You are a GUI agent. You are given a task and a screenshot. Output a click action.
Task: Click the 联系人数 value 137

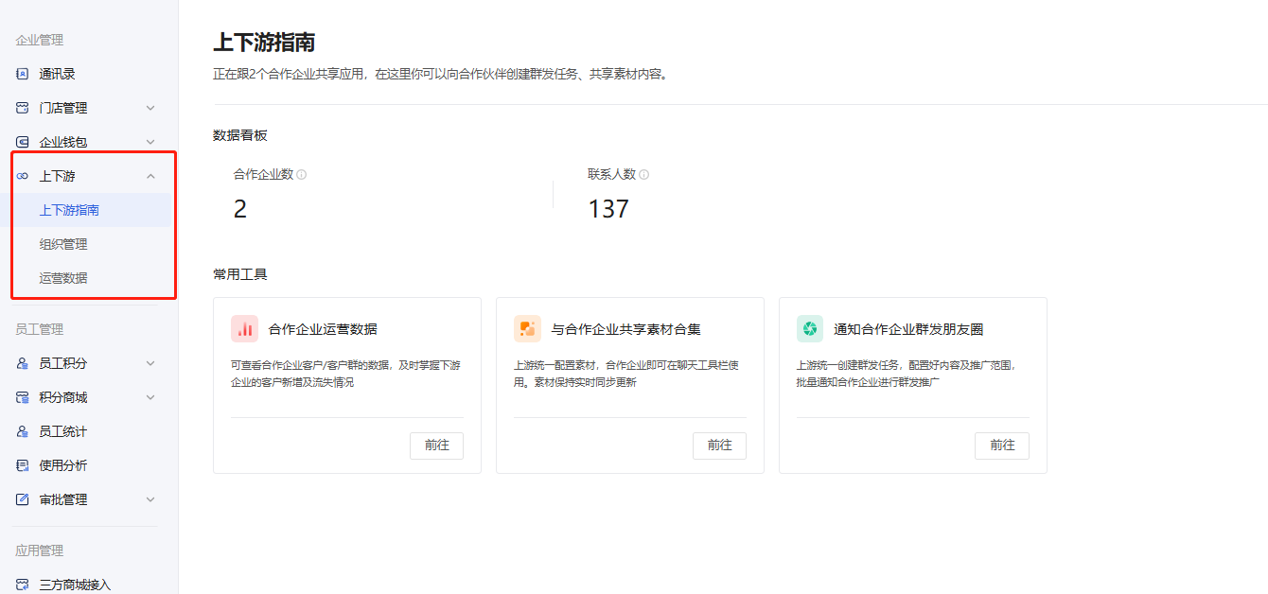(x=608, y=209)
